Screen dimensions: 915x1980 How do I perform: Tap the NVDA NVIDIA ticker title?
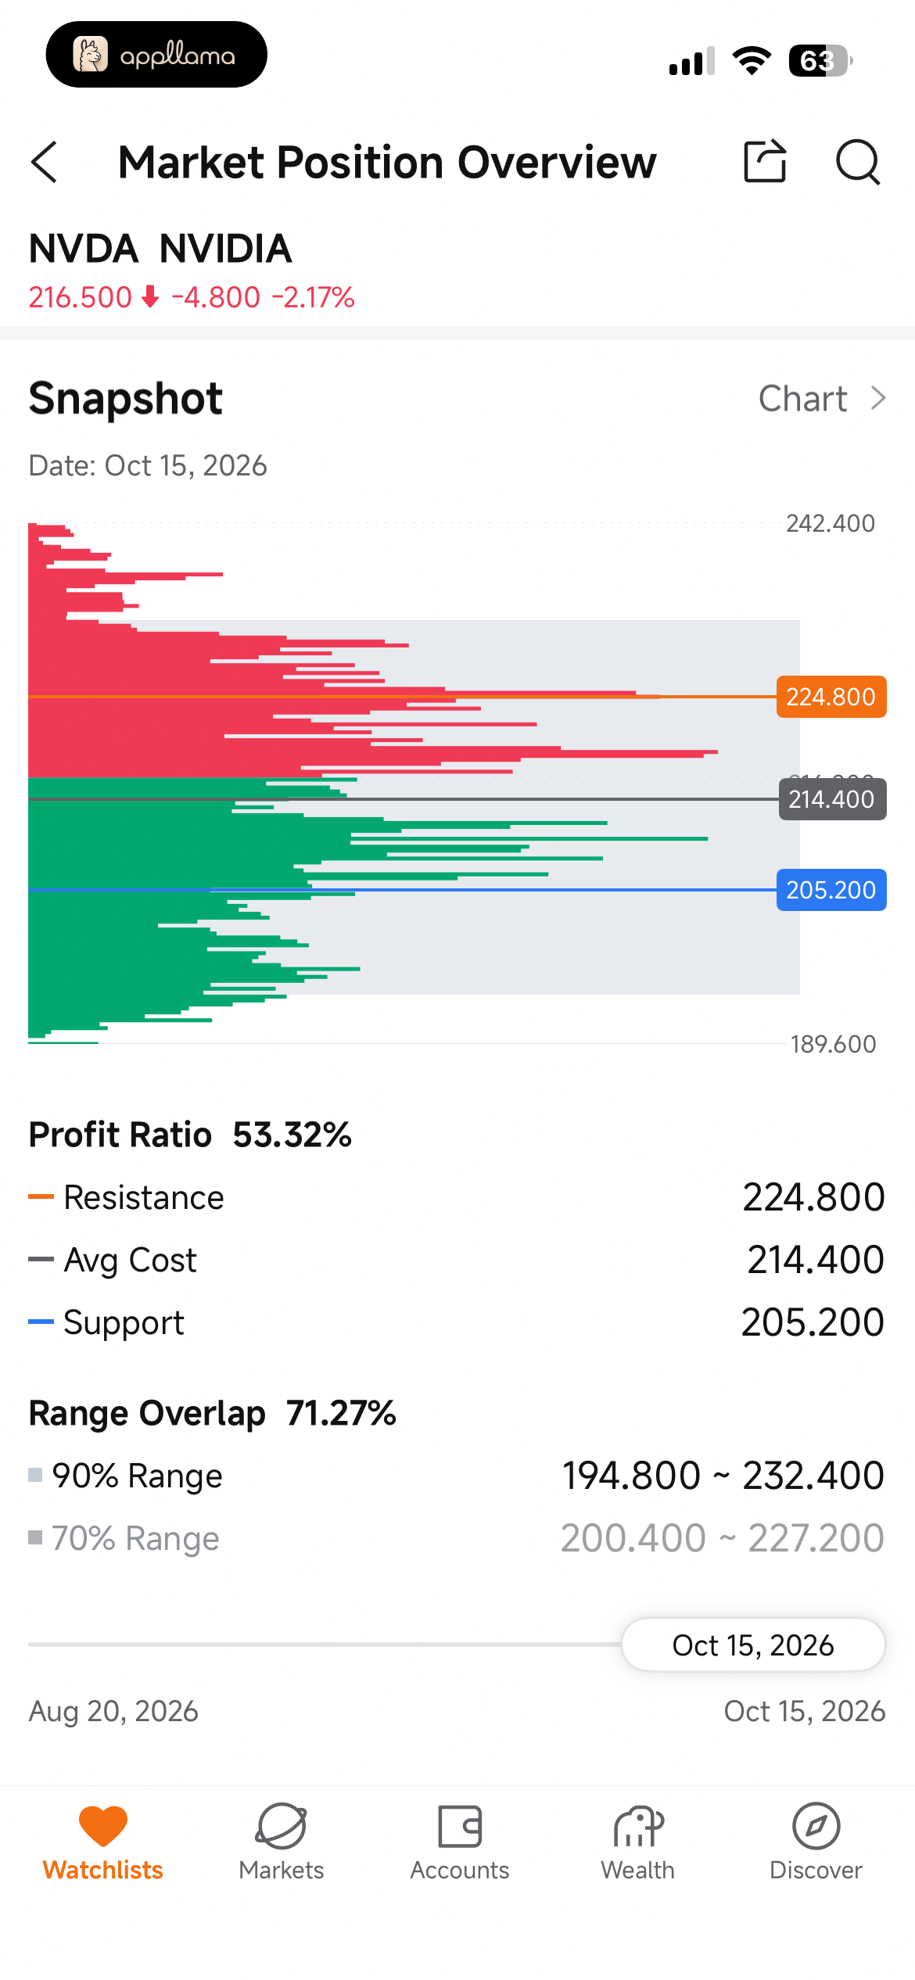160,249
